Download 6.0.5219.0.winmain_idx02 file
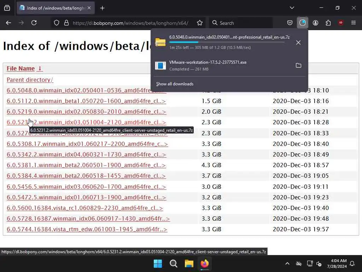This screenshot has height=272, width=362. point(86,112)
